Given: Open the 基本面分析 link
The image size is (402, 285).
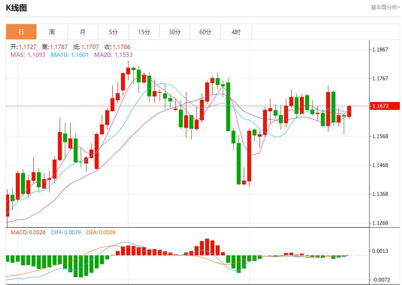Looking at the screenshot, I should pyautogui.click(x=385, y=7).
